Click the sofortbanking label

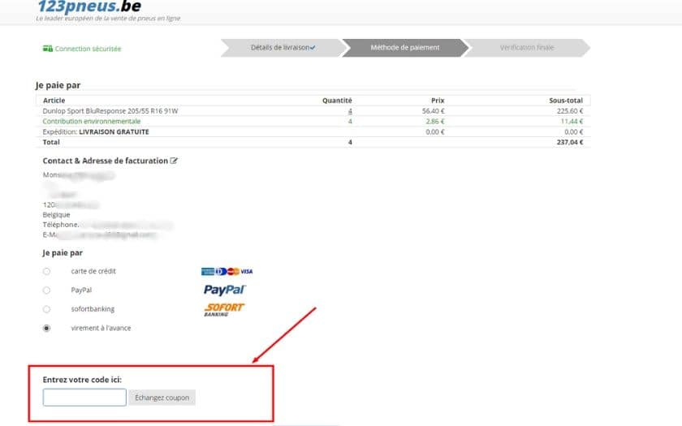93,309
